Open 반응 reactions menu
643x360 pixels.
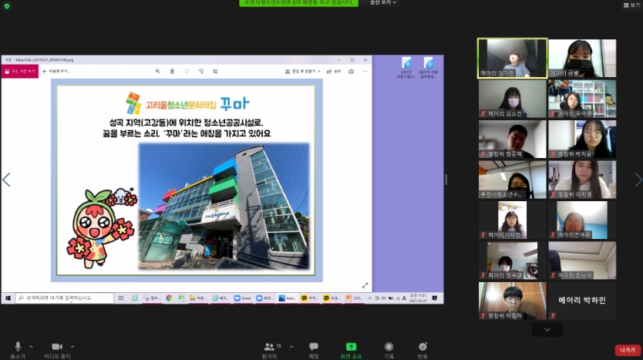[x=422, y=350]
